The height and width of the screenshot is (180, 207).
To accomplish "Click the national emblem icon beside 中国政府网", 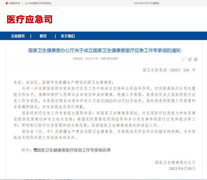I will [7, 3].
